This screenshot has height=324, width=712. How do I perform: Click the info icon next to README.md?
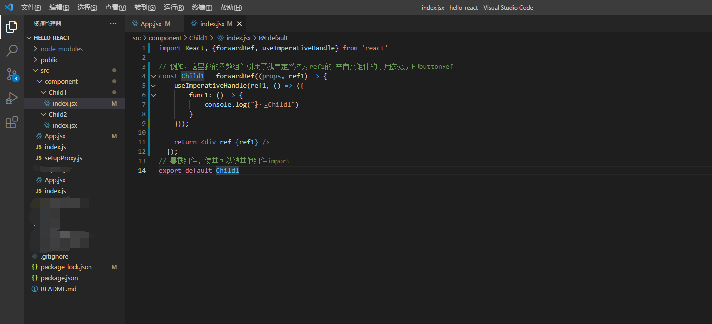[33, 289]
